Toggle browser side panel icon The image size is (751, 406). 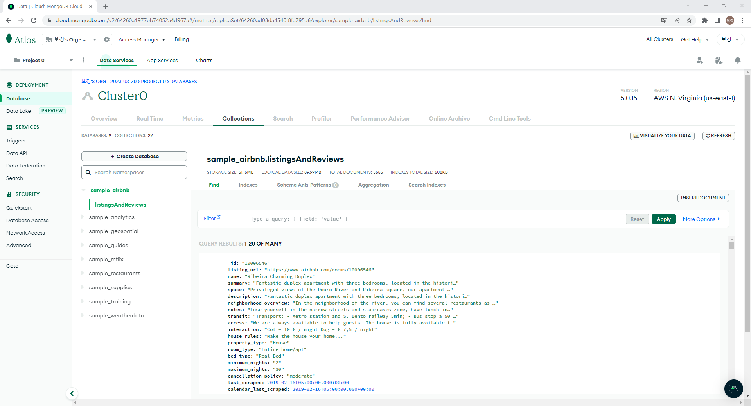717,20
